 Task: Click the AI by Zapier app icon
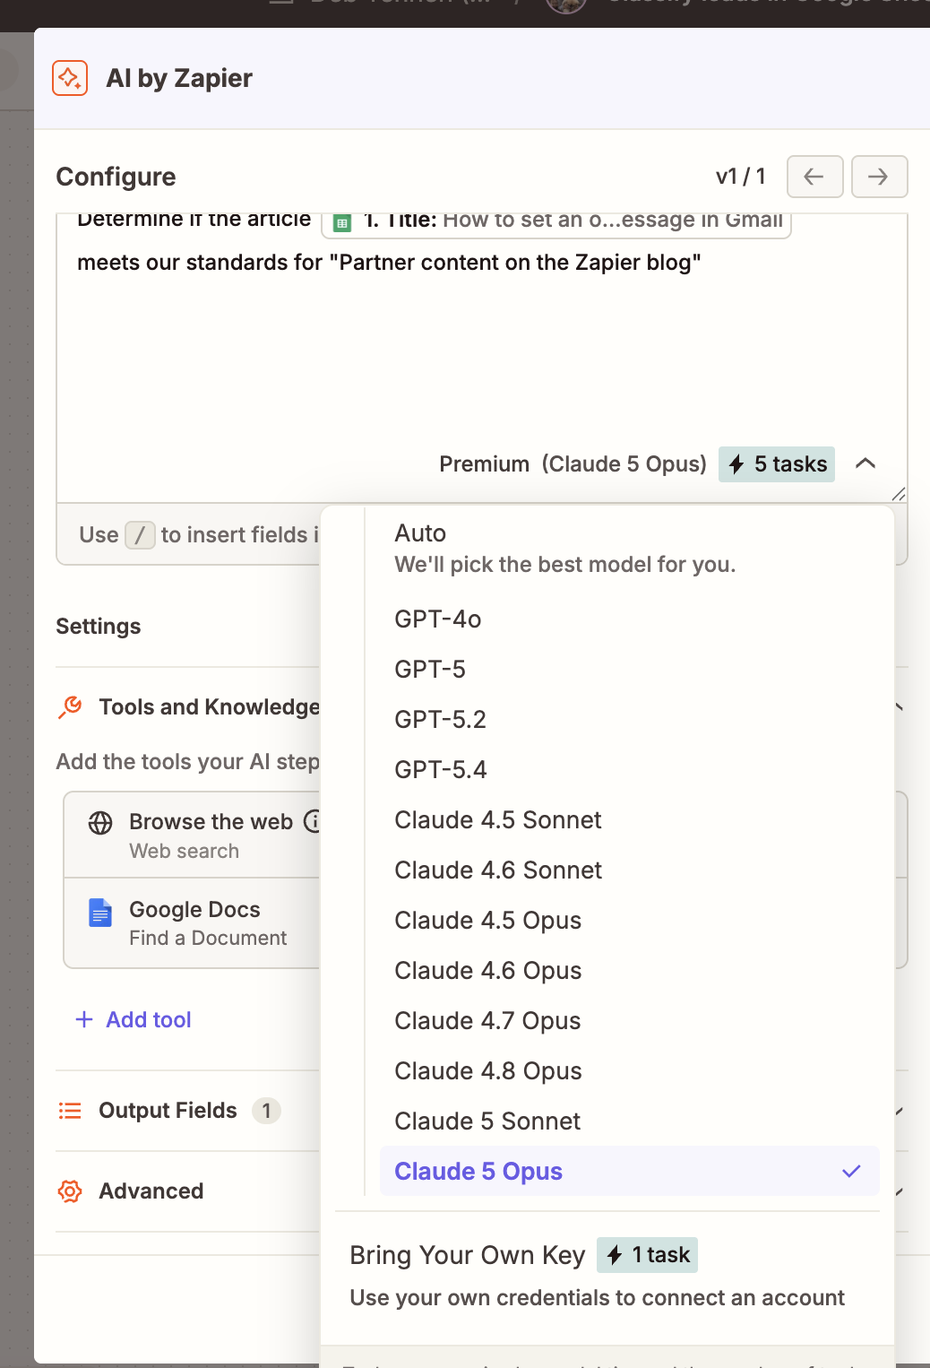click(x=70, y=78)
